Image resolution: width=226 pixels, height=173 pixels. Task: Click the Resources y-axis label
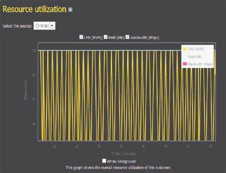(x=25, y=90)
